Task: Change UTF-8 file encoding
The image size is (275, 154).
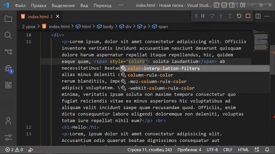Action: tap(212, 150)
